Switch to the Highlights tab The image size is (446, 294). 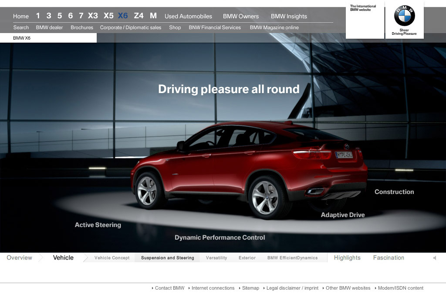pos(347,257)
